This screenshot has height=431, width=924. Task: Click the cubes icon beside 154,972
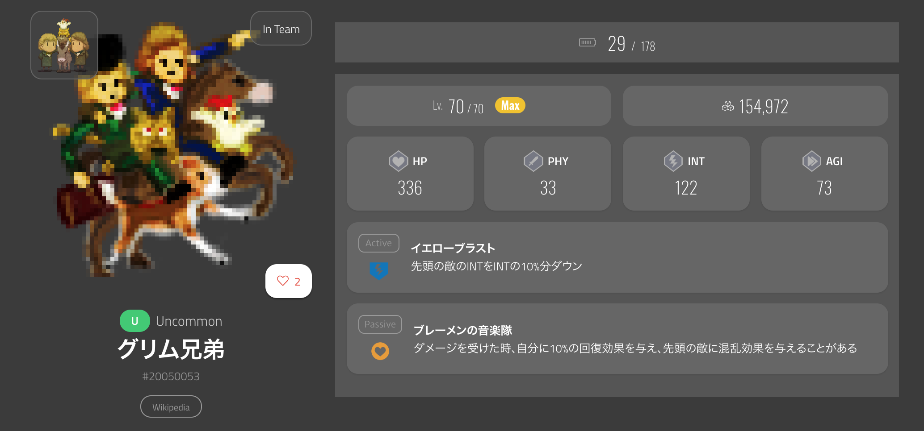click(x=727, y=106)
